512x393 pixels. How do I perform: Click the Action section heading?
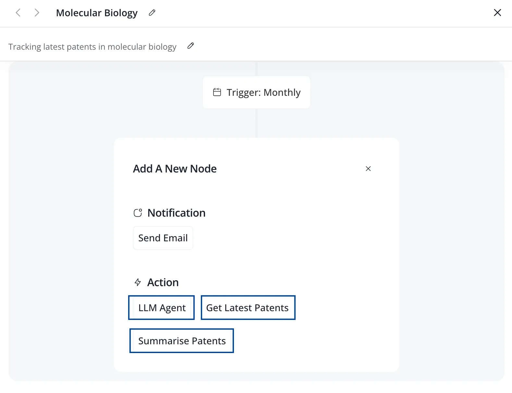pyautogui.click(x=163, y=283)
